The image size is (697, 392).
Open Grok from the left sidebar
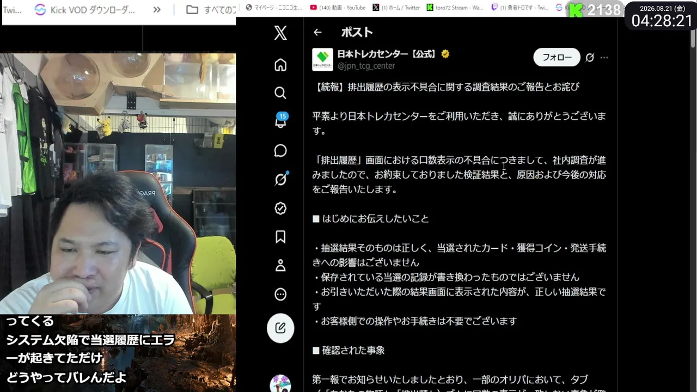(280, 179)
